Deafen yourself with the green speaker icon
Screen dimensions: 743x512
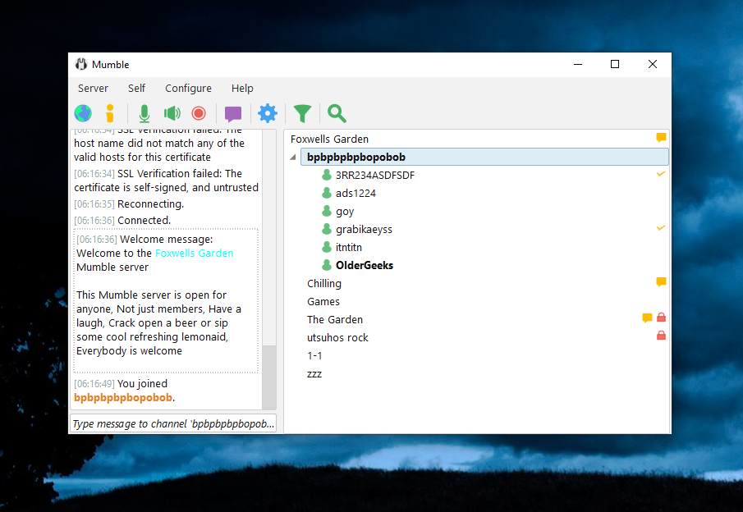[172, 114]
